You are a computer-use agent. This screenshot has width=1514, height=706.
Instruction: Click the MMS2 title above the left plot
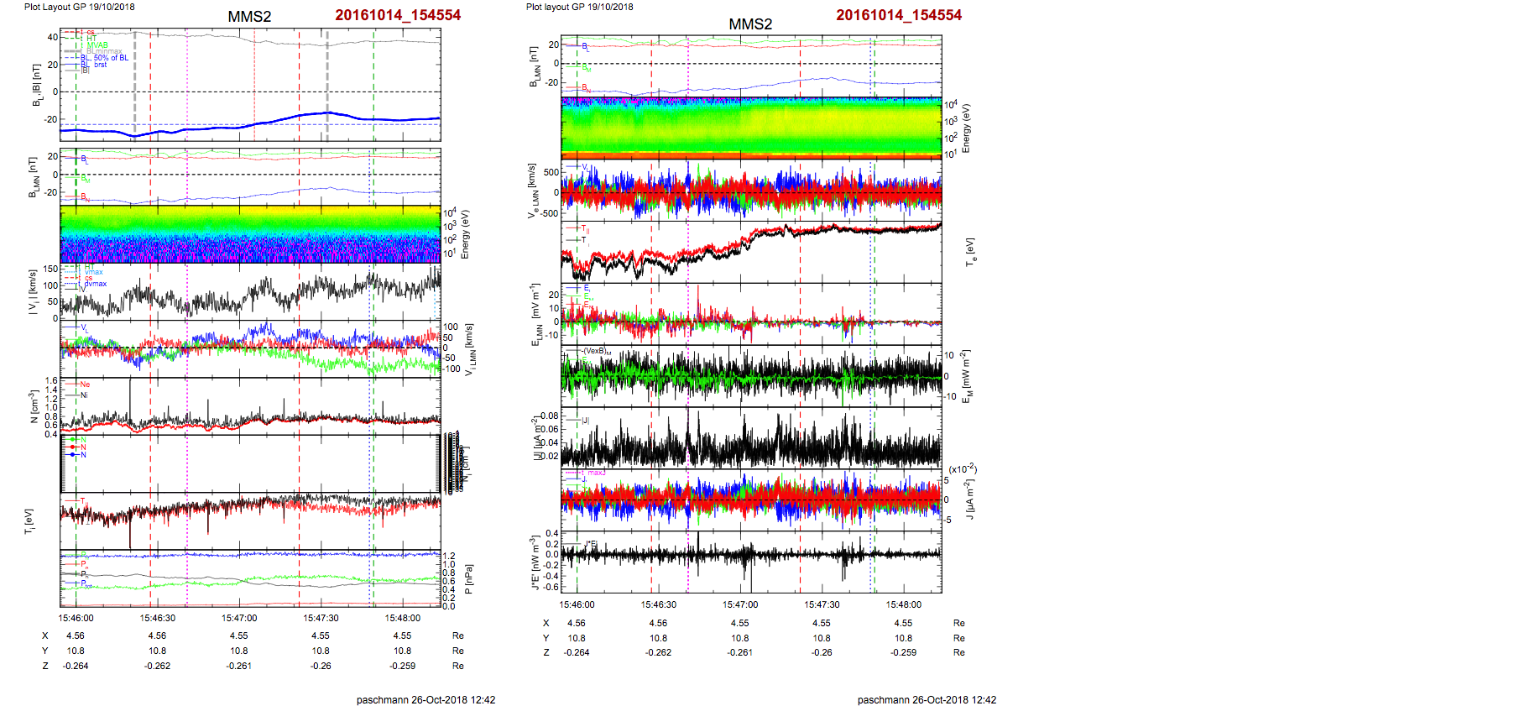(249, 17)
